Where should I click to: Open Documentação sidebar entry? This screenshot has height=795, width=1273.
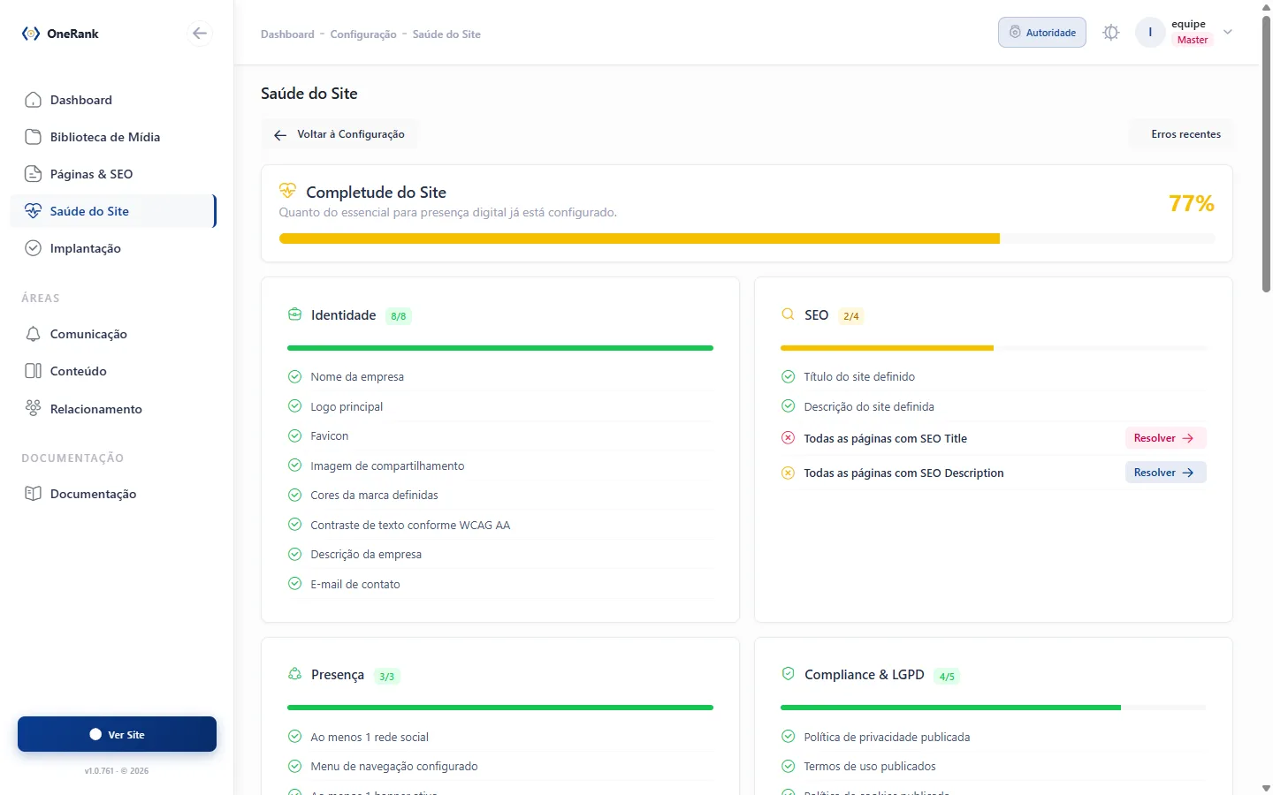pyautogui.click(x=113, y=494)
